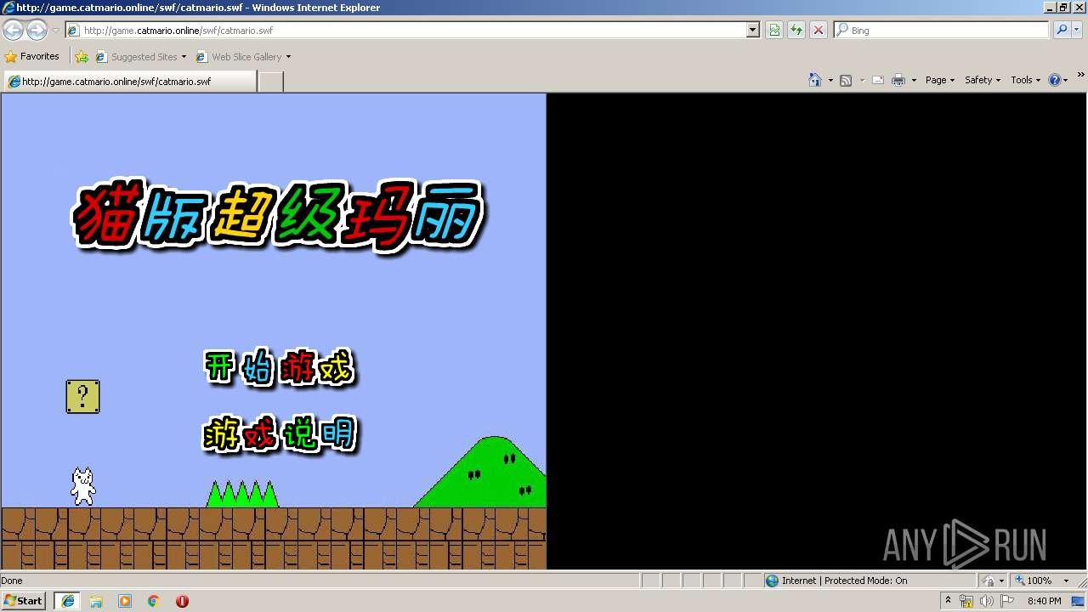Click the green spike grass hazard

tap(242, 494)
